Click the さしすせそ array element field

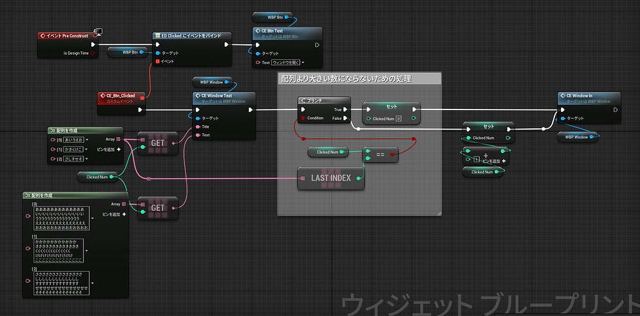point(73,159)
